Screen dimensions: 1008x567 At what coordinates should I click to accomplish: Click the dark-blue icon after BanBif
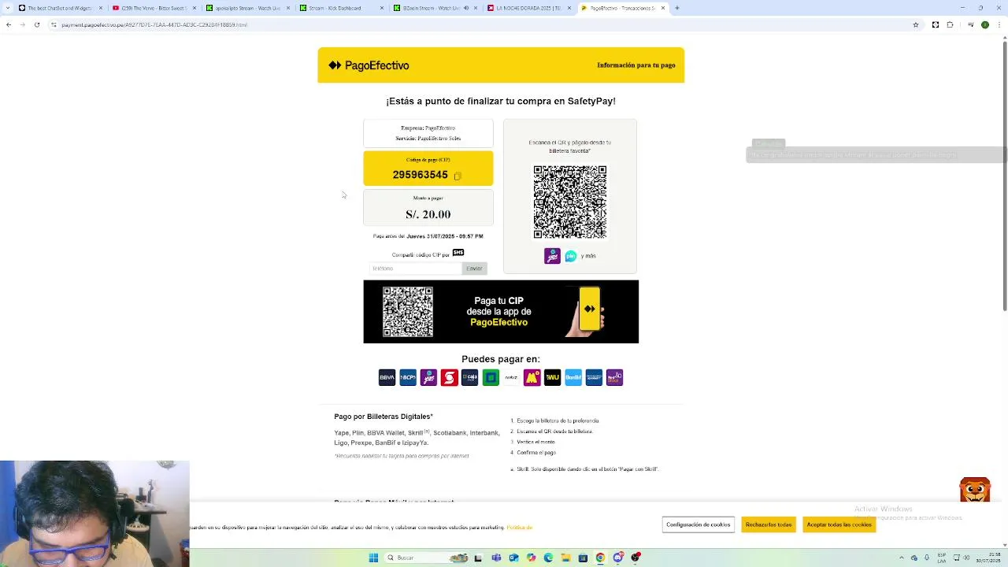[594, 378]
